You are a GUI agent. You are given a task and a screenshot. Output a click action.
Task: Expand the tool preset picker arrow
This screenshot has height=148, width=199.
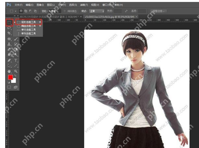point(16,11)
